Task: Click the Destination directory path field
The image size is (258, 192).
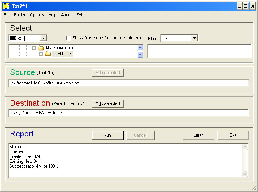Action: [x=128, y=113]
